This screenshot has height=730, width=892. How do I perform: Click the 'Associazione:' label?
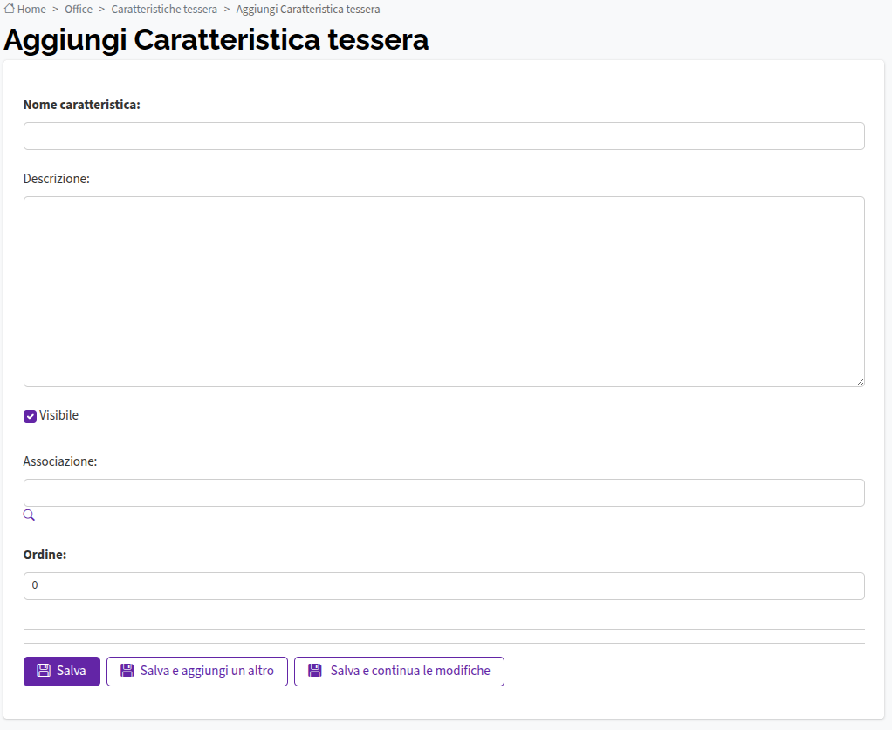[x=59, y=461]
